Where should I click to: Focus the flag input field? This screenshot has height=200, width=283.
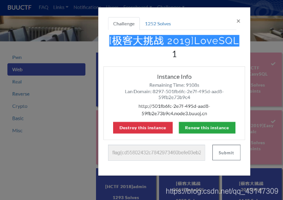(x=157, y=153)
